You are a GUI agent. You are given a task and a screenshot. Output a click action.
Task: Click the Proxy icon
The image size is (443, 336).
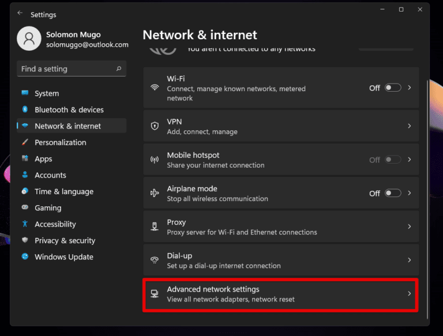(155, 226)
